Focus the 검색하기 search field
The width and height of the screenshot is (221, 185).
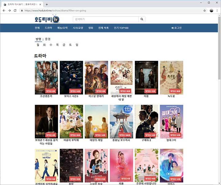pos(106,19)
